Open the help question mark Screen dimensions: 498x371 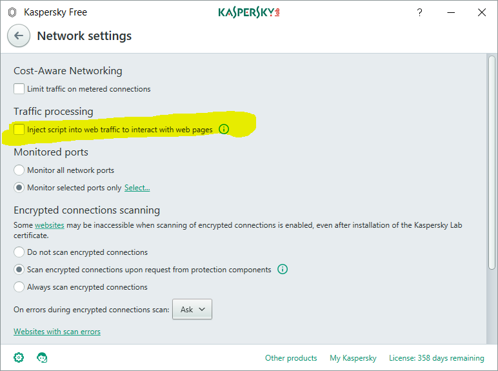420,12
